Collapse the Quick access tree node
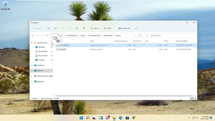 (32, 43)
